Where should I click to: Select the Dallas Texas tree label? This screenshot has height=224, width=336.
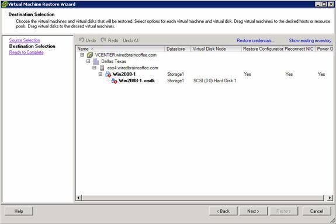coord(114,61)
